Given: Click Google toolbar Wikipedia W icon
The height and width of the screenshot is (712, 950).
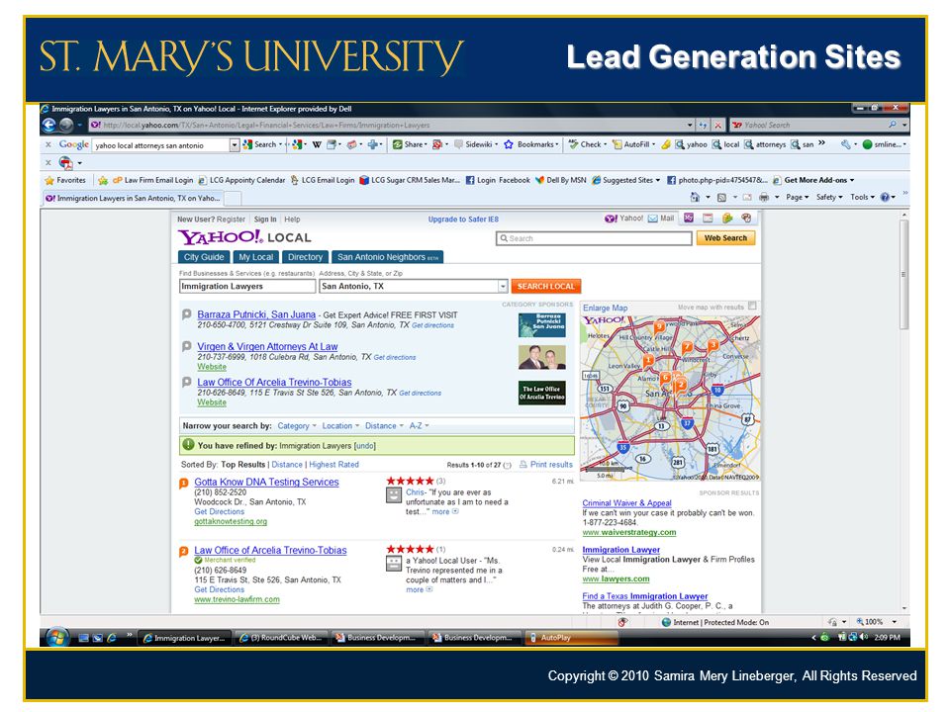Looking at the screenshot, I should coord(317,144).
